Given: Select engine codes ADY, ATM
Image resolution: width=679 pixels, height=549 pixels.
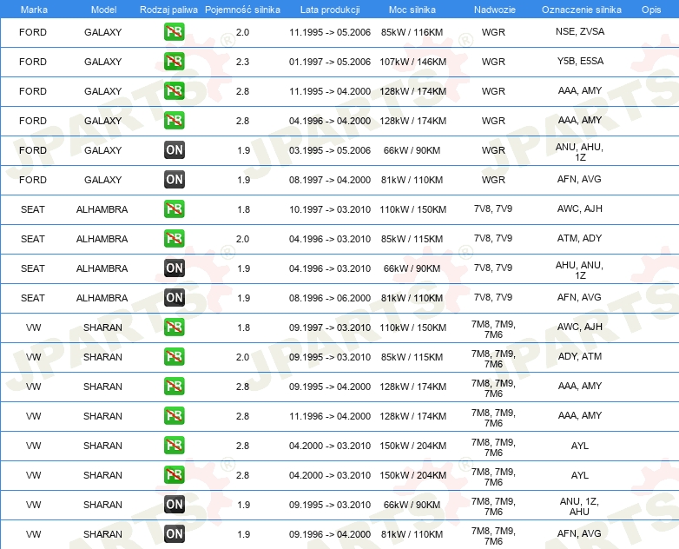Looking at the screenshot, I should point(579,356).
